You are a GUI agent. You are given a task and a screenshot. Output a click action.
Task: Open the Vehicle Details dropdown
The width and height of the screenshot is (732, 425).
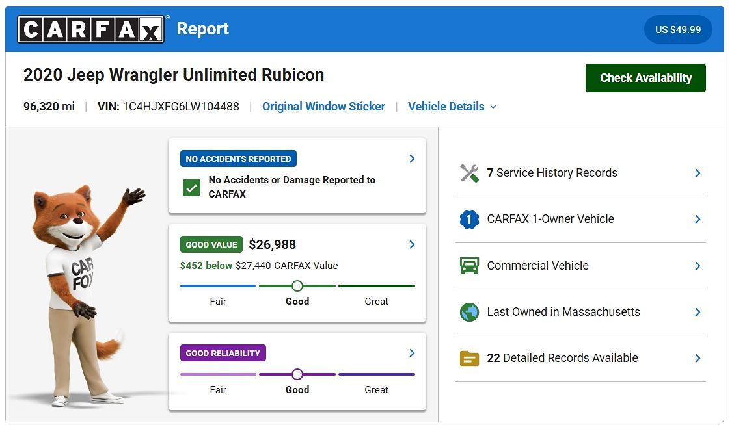coord(452,107)
